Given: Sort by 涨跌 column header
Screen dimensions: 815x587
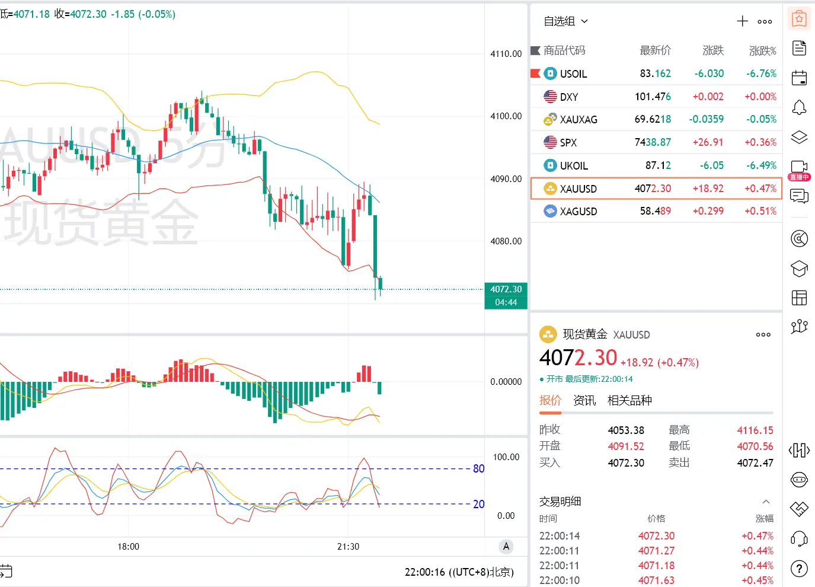Looking at the screenshot, I should tap(713, 51).
